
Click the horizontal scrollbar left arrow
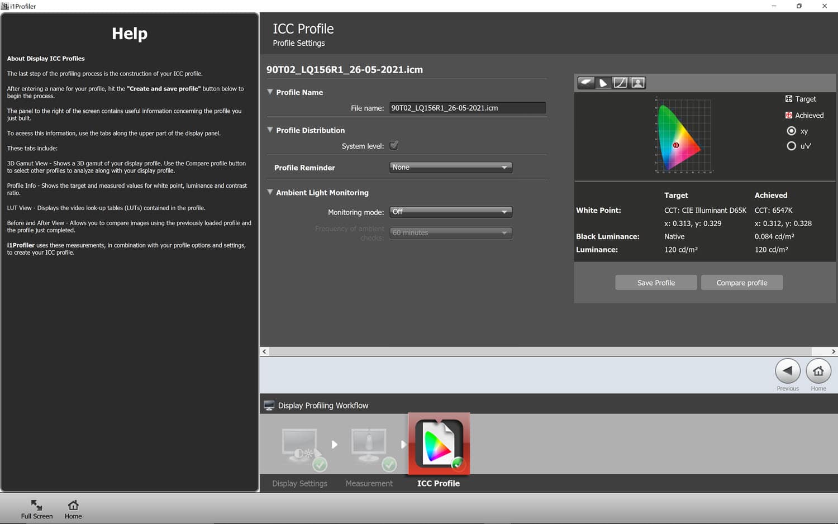coord(264,351)
